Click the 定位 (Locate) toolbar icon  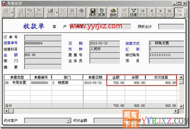click(x=124, y=12)
